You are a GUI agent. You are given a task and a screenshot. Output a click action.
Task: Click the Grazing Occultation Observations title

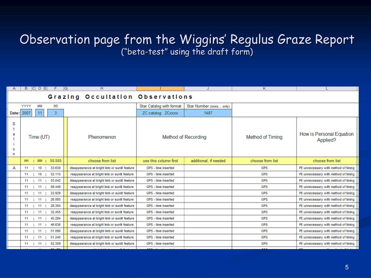[x=120, y=97]
